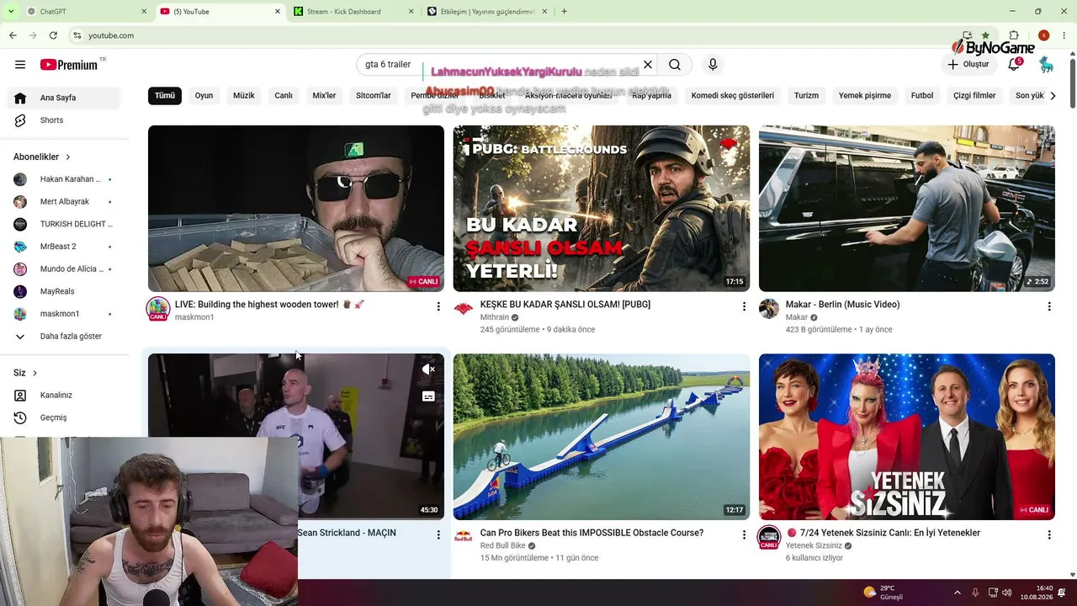Switch to the Etkileşim browser tab
This screenshot has width=1077, height=606.
tap(485, 12)
